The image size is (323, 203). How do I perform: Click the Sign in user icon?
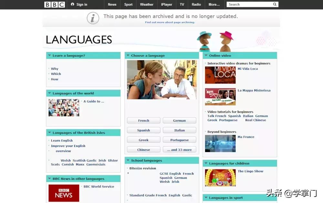pyautogui.click(x=72, y=4)
